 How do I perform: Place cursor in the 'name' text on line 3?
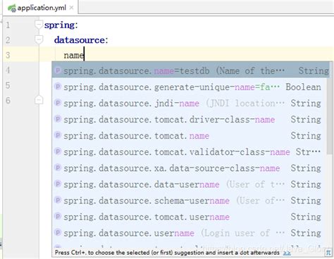coord(73,56)
